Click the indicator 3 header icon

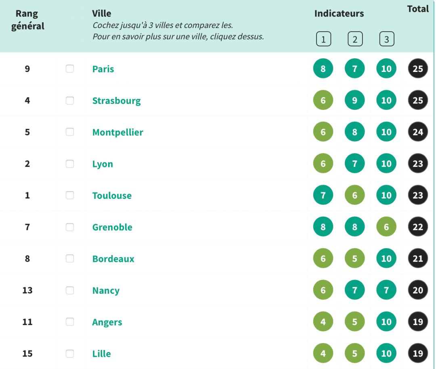coord(386,40)
